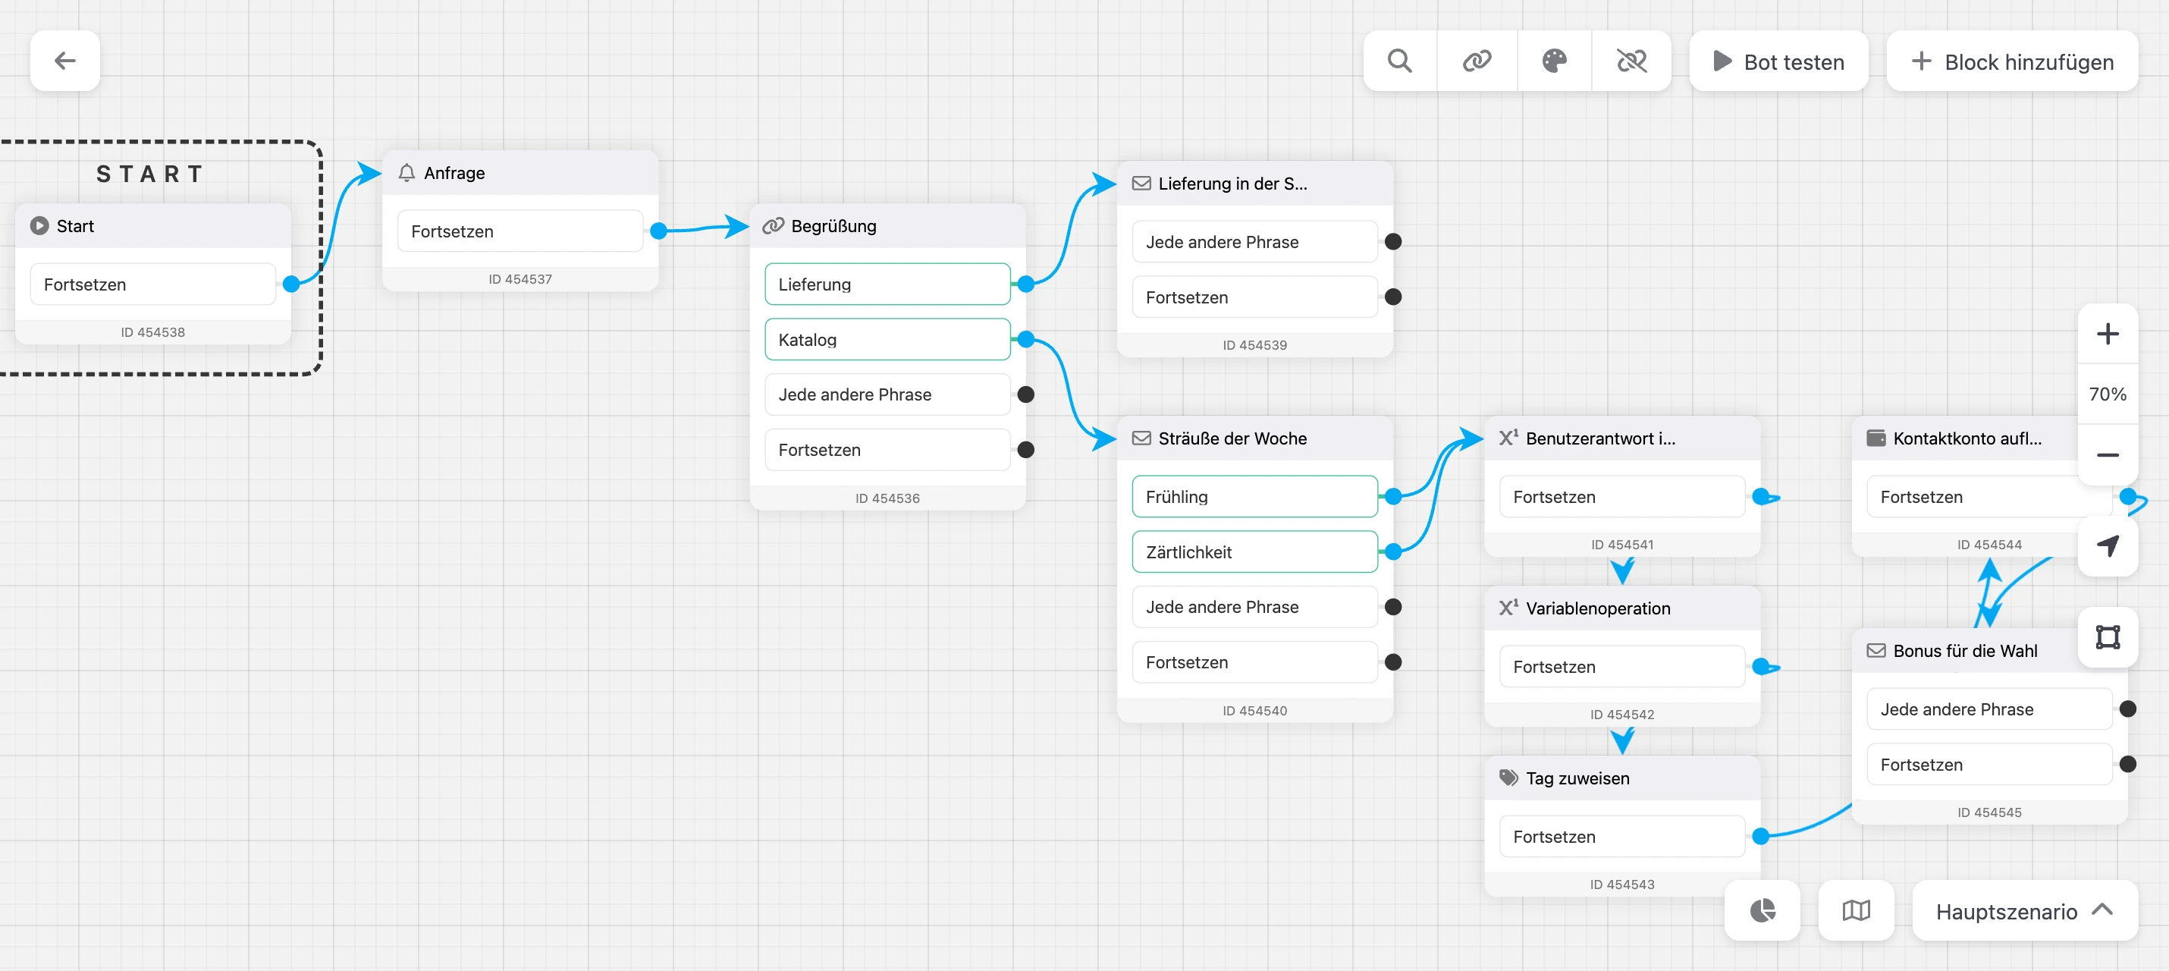Click blue connector dot next to Frühling
Screen dimensions: 2169x971
1393,497
